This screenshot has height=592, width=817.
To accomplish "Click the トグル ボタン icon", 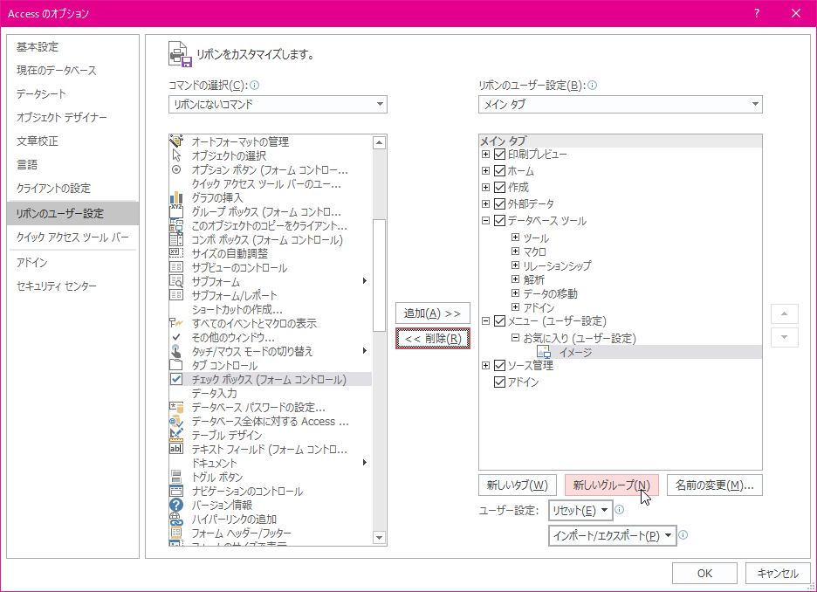I will [176, 477].
